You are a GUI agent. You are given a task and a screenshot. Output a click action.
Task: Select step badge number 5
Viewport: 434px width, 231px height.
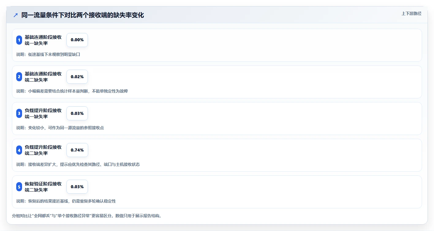pos(19,187)
